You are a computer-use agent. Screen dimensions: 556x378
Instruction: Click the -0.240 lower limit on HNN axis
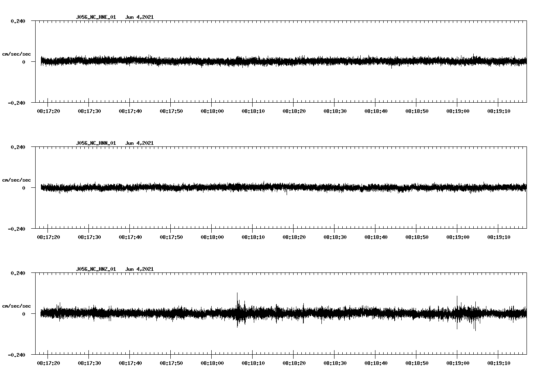16,229
